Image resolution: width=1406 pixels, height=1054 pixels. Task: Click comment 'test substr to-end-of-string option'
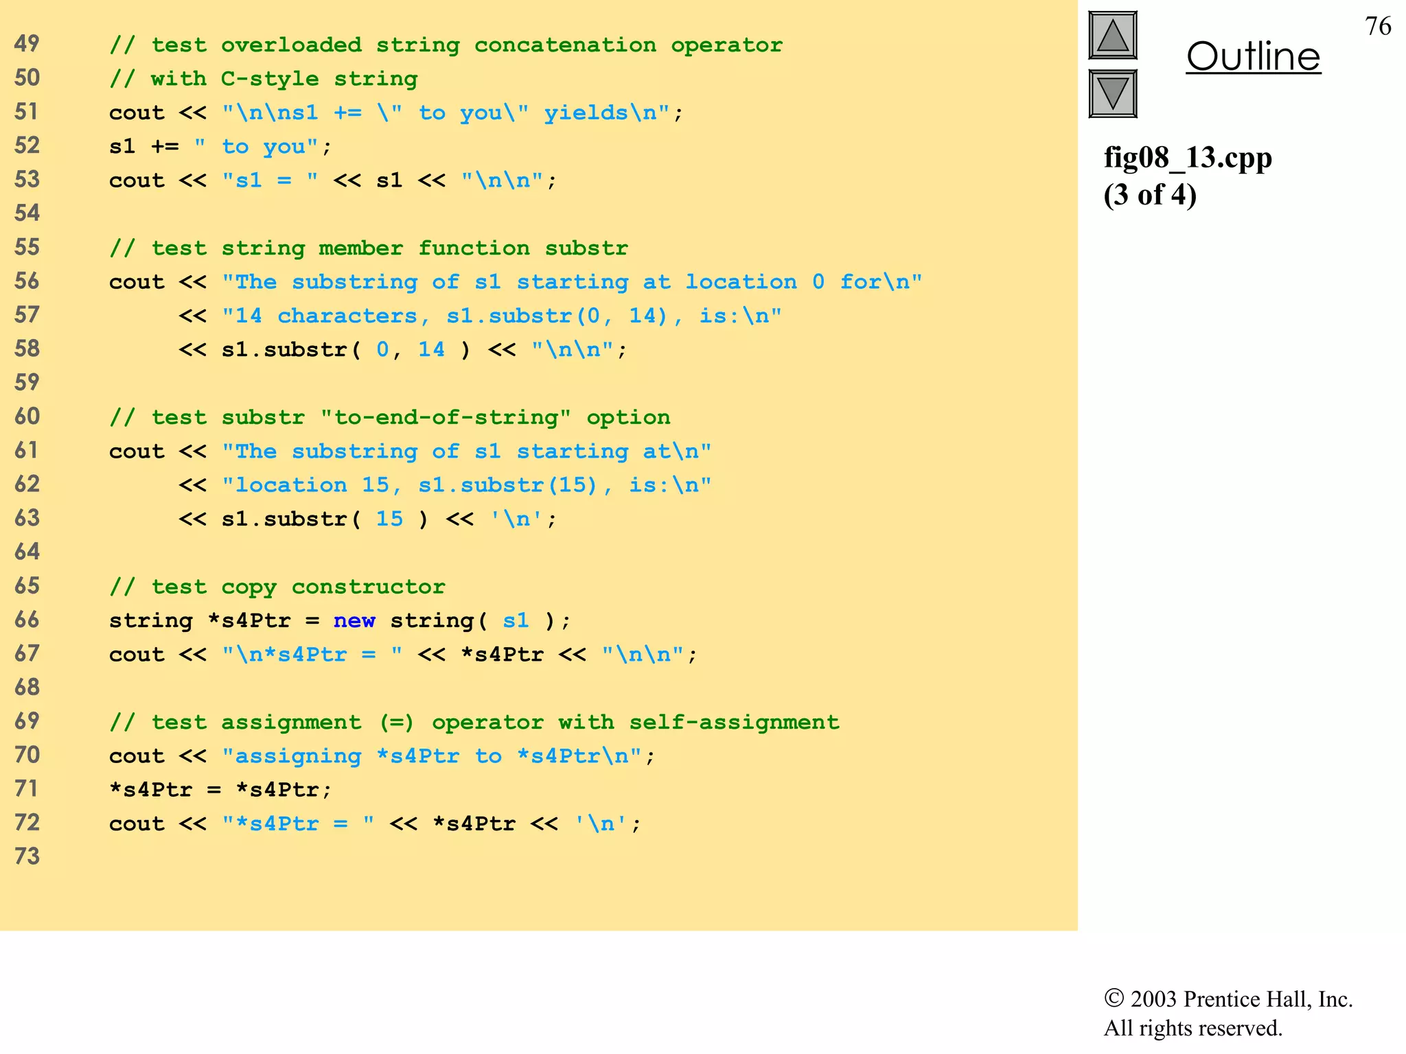click(x=390, y=417)
